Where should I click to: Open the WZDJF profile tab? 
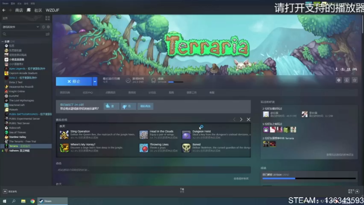(x=52, y=10)
